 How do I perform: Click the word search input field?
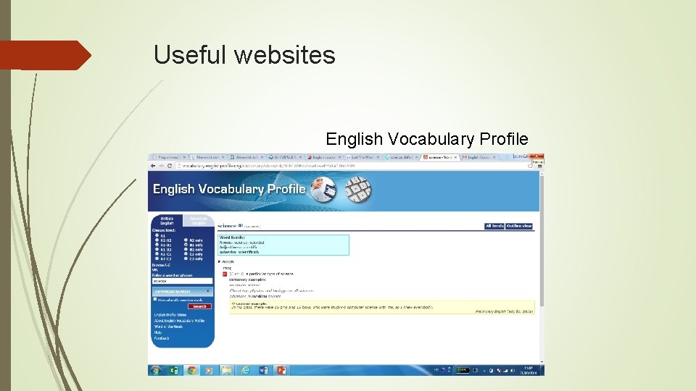pyautogui.click(x=183, y=281)
